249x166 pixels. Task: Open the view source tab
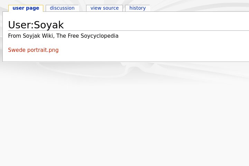point(104,8)
